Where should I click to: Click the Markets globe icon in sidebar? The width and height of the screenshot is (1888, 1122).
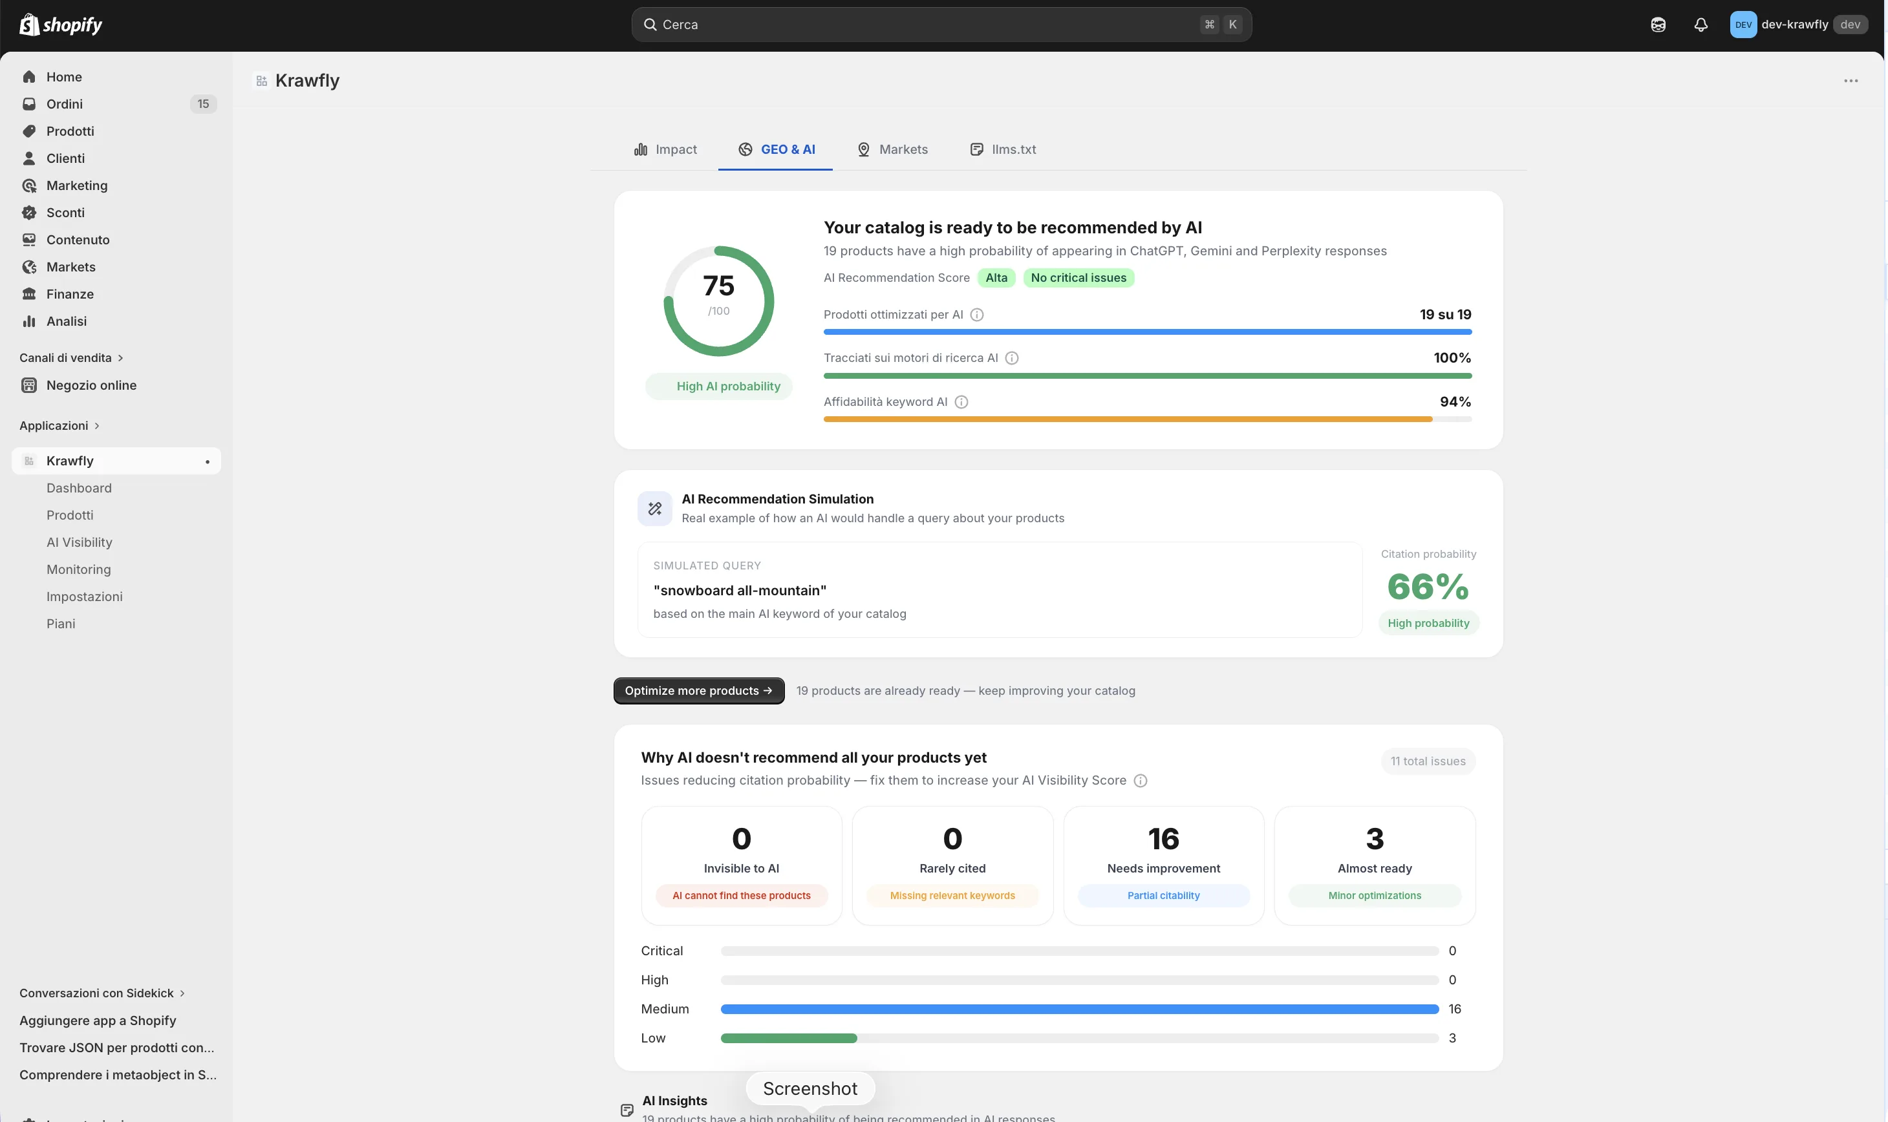[x=28, y=268]
